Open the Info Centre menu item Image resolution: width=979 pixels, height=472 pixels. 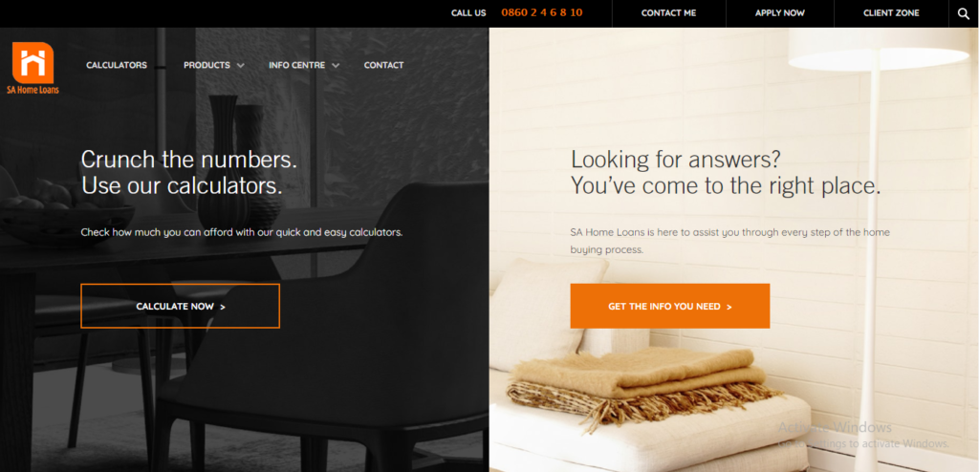pyautogui.click(x=297, y=65)
